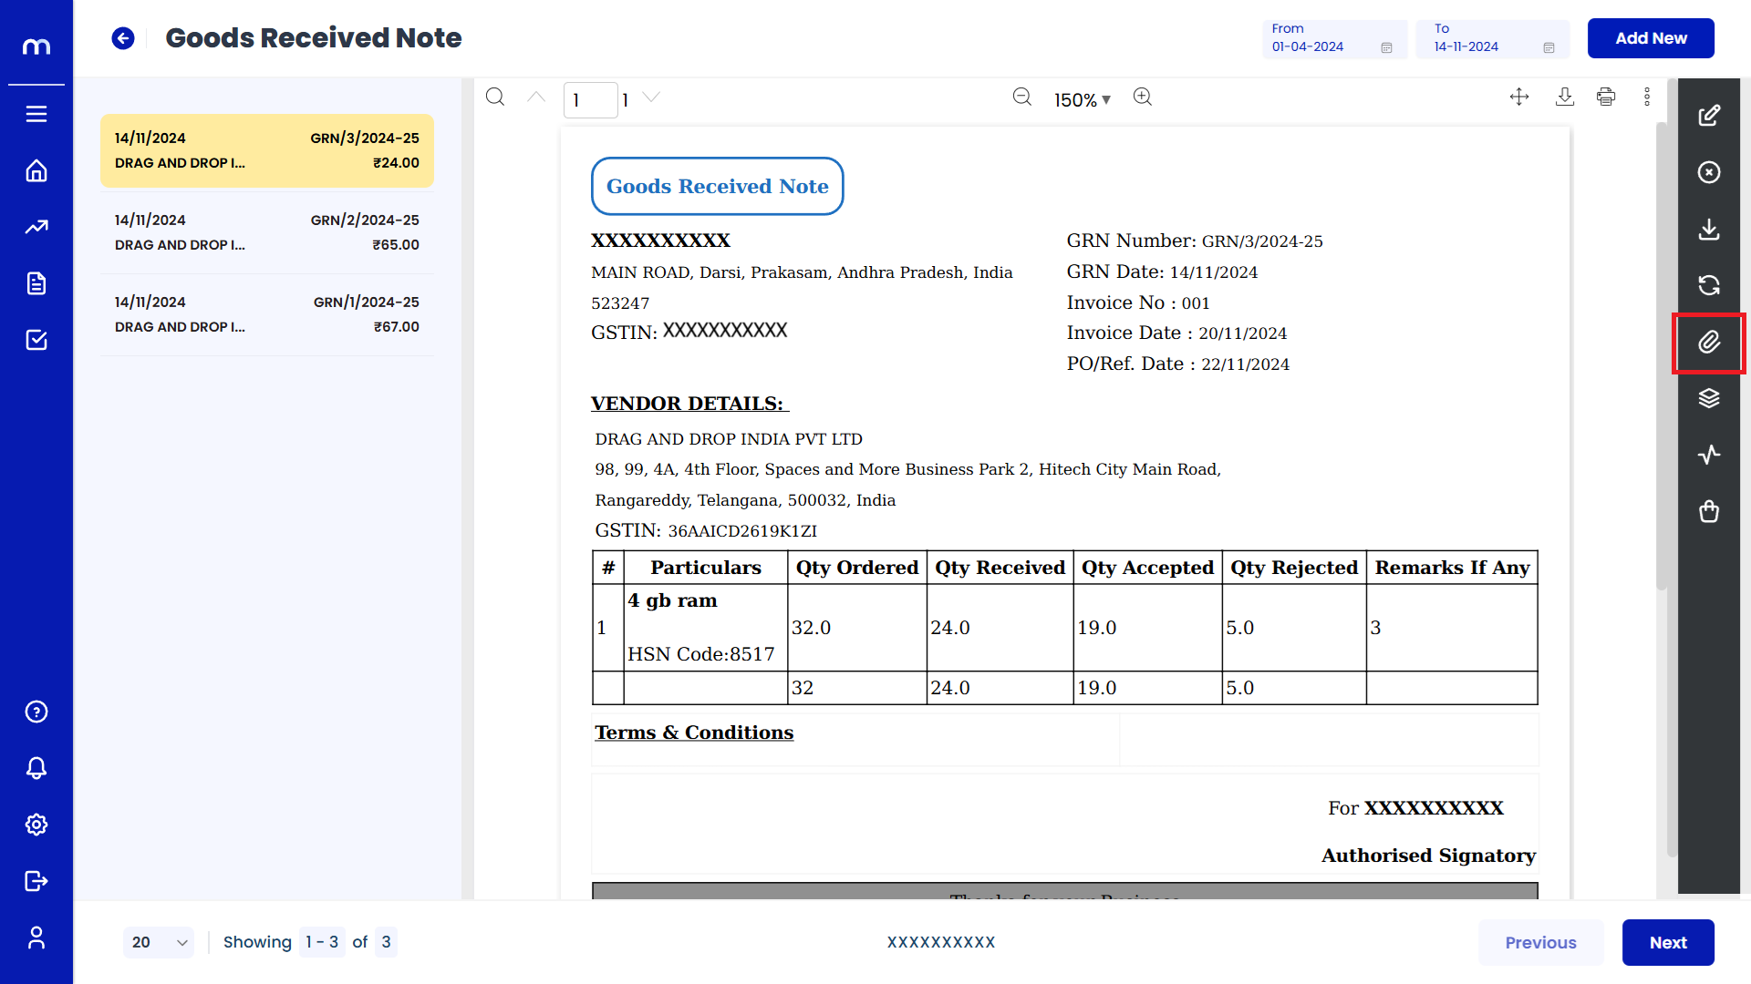1751x984 pixels.
Task: Click the shopping bag icon
Action: 1708,511
